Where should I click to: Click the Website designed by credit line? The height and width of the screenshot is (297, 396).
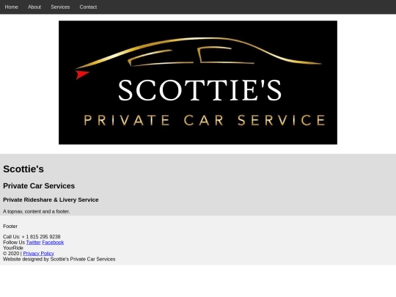59,259
